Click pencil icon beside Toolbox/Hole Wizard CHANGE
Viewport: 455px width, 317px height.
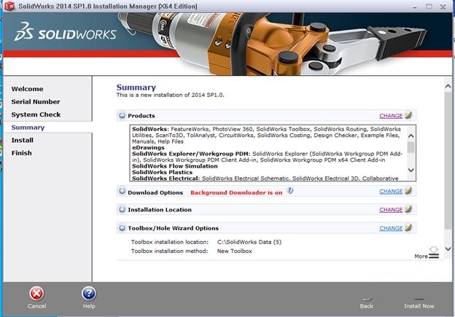click(408, 227)
